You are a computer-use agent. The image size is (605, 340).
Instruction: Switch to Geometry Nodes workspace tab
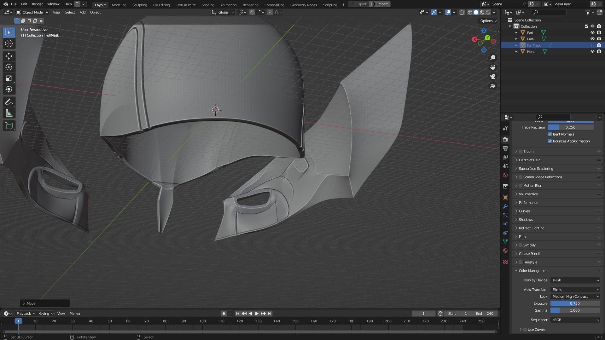pos(303,5)
